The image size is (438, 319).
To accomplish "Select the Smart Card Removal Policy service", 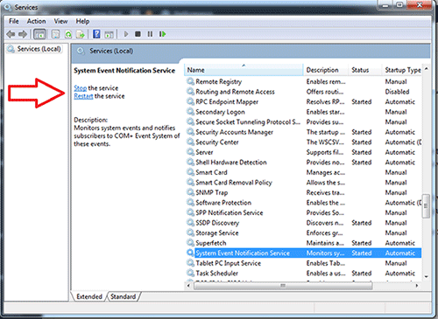I will [x=304, y=183].
